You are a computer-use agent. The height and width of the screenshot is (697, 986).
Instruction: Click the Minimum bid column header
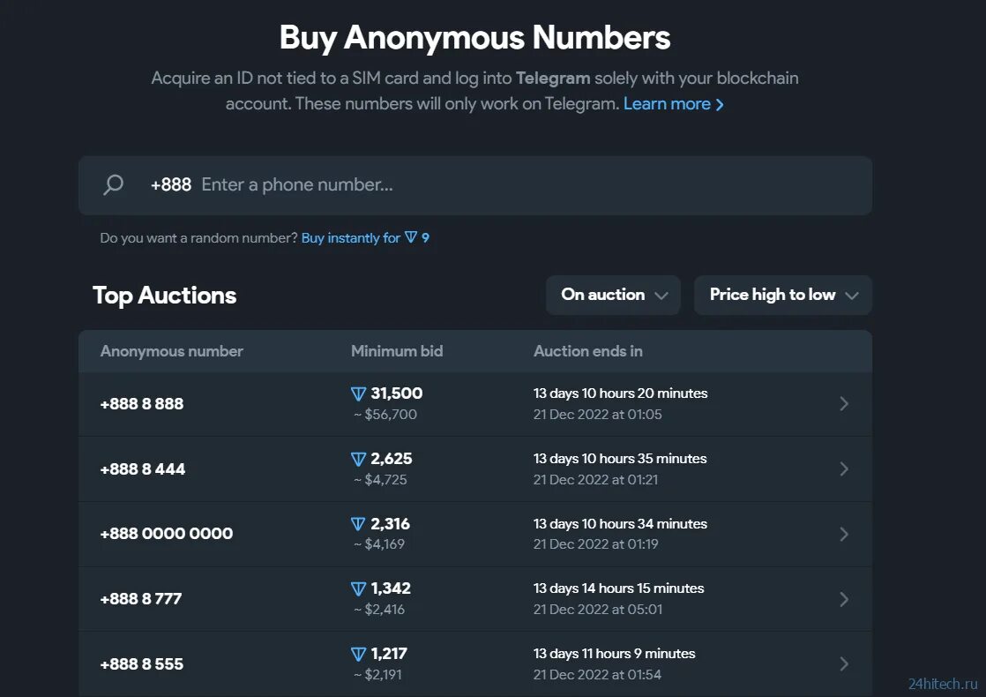click(x=397, y=351)
